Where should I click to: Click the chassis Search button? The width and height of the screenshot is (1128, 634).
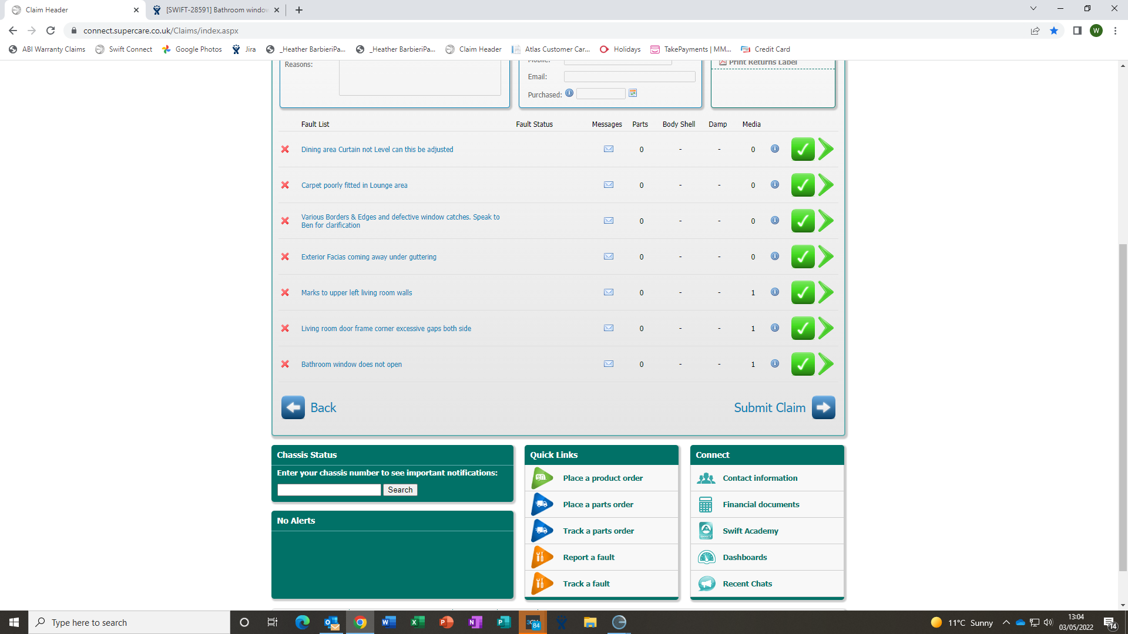[x=400, y=490]
